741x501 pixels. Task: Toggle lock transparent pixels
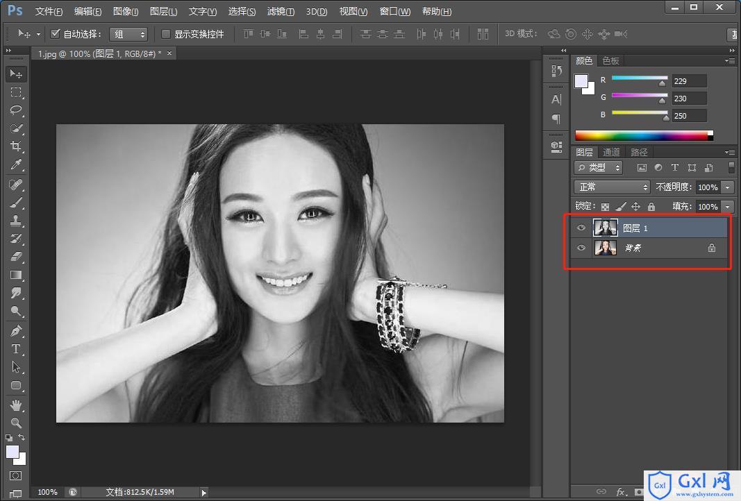pos(605,206)
